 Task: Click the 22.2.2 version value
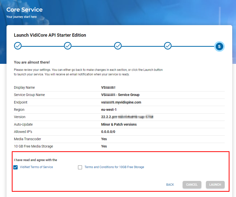(127, 117)
